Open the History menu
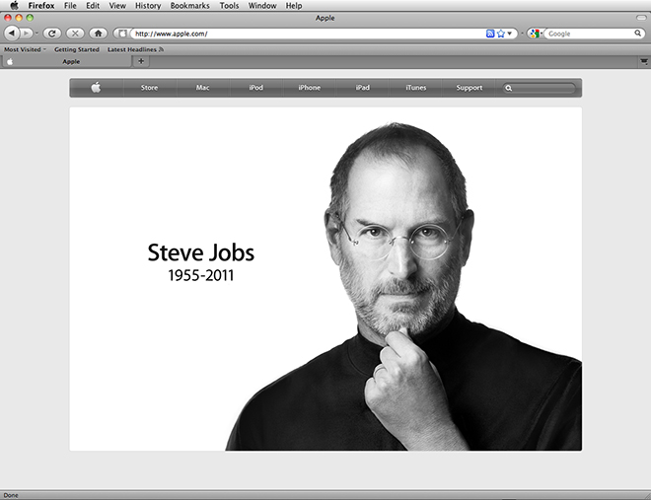 (x=148, y=5)
